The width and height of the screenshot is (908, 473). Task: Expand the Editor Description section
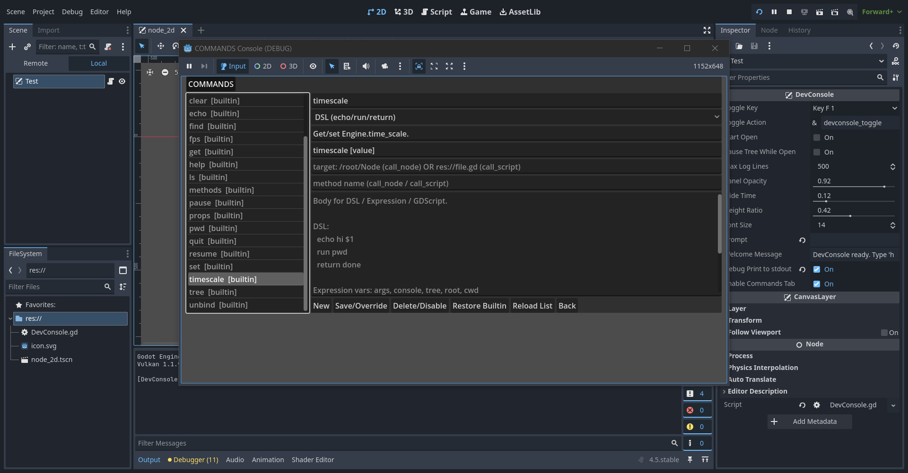point(757,391)
